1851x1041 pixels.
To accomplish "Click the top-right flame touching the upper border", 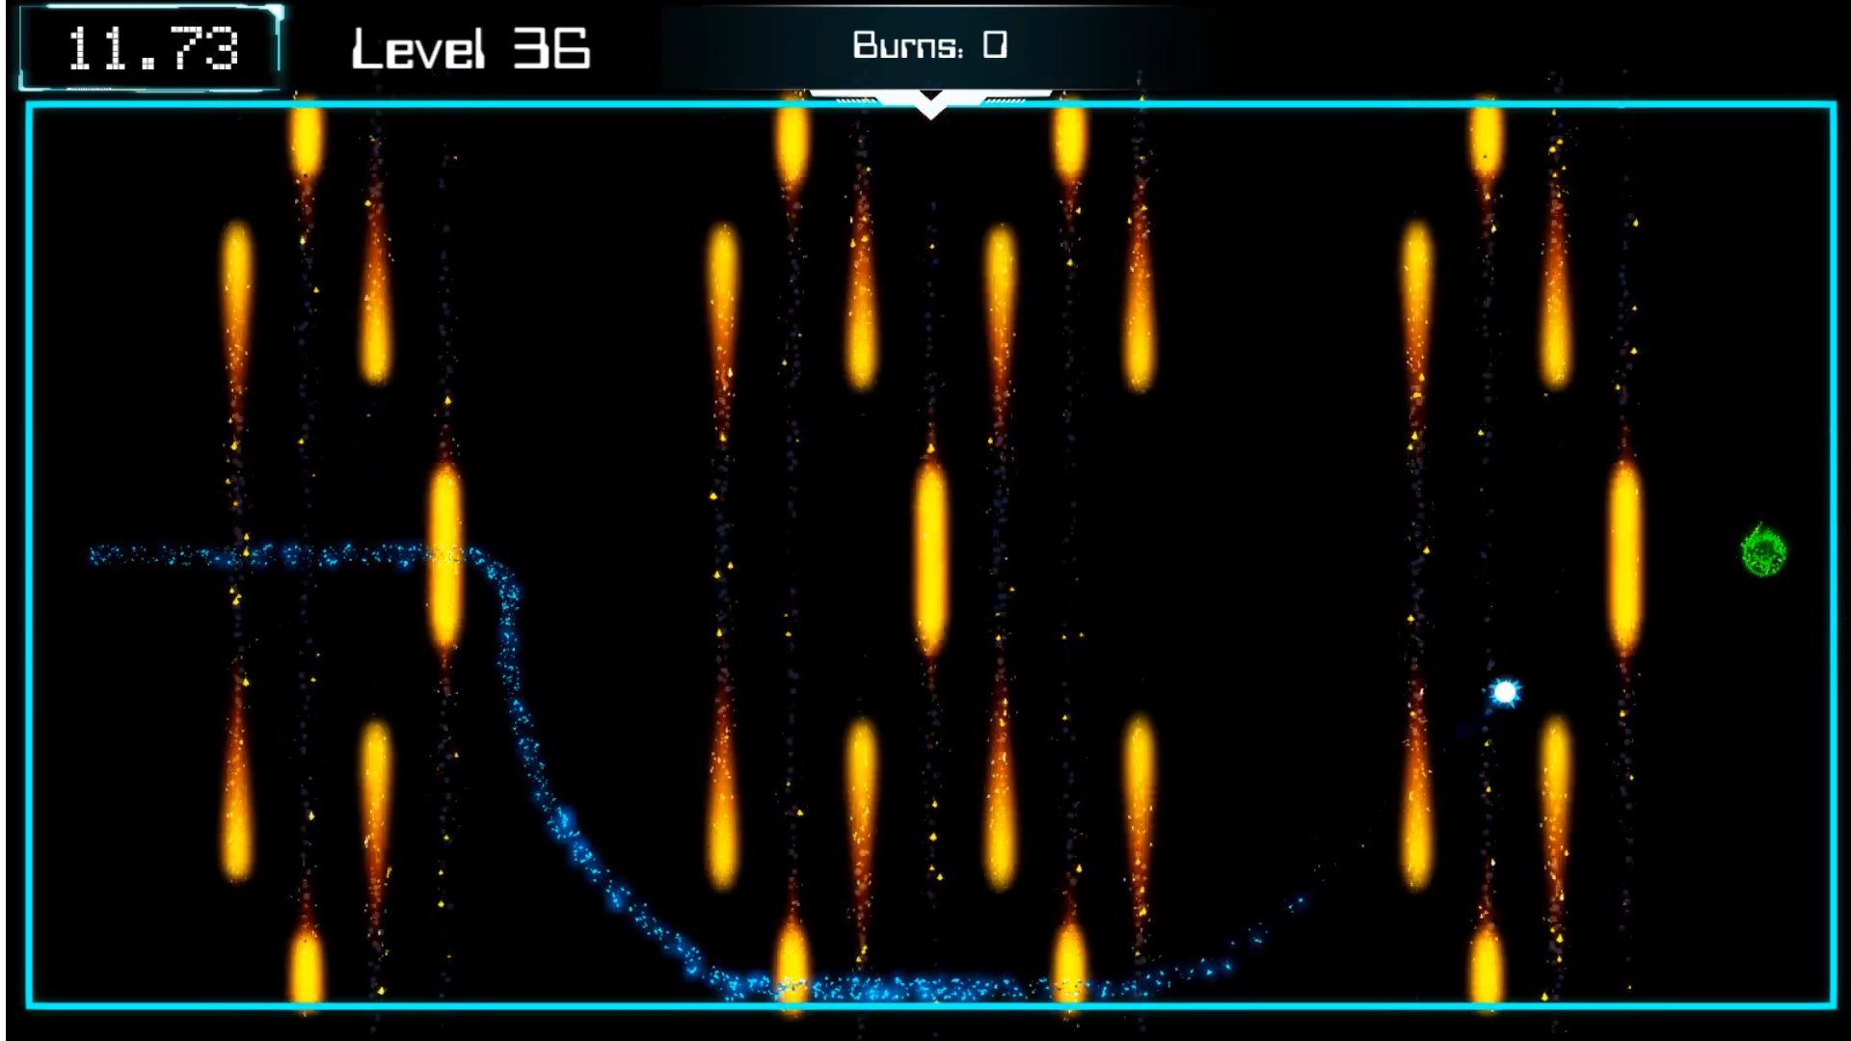I will pos(1486,140).
